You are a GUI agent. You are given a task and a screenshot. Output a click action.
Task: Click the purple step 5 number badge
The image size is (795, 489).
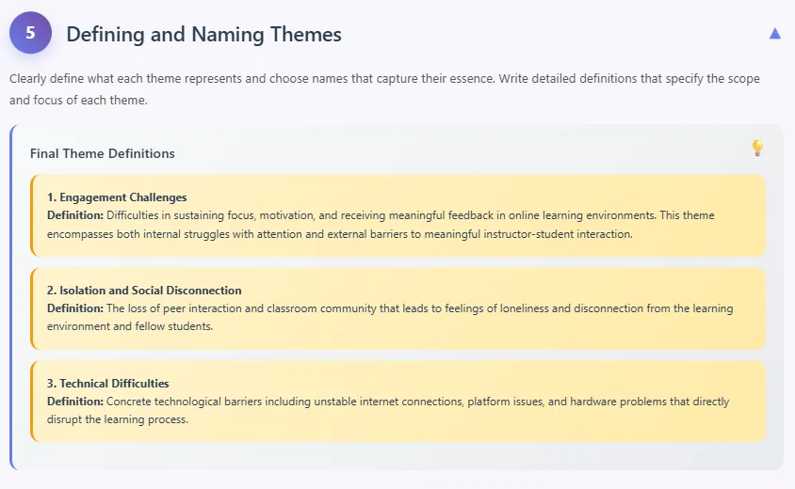(x=30, y=33)
